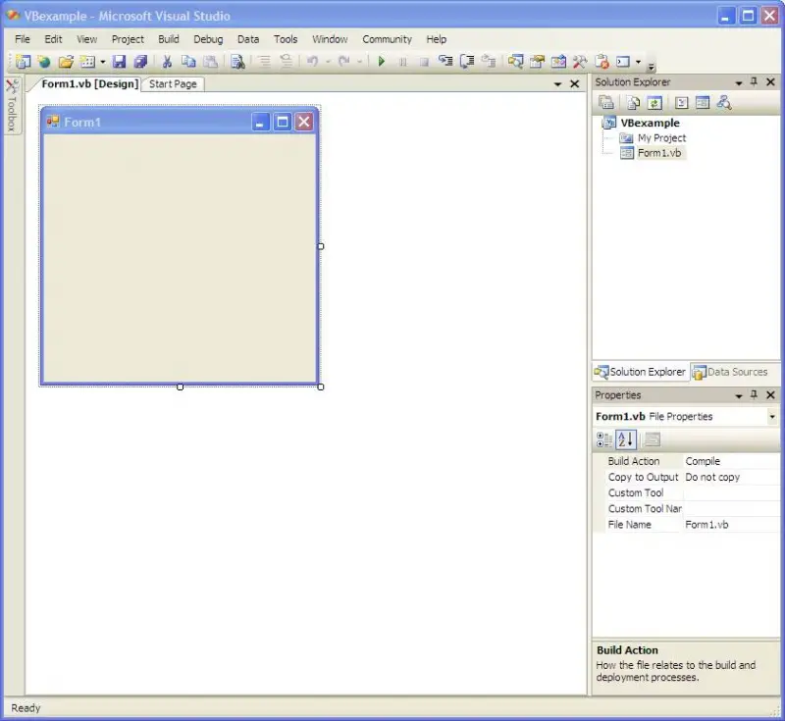Click the Cut scissors icon in toolbar
Viewport: 785px width, 721px height.
[167, 62]
